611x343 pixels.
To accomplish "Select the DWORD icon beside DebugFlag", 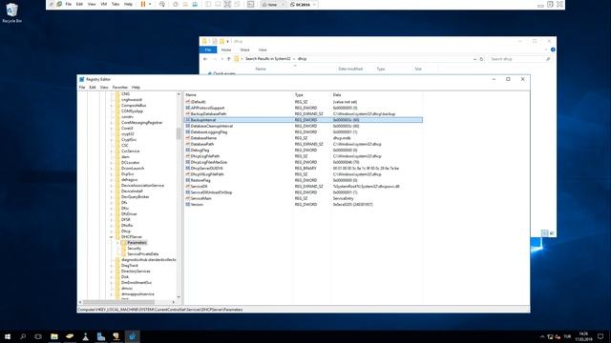I will [188, 151].
